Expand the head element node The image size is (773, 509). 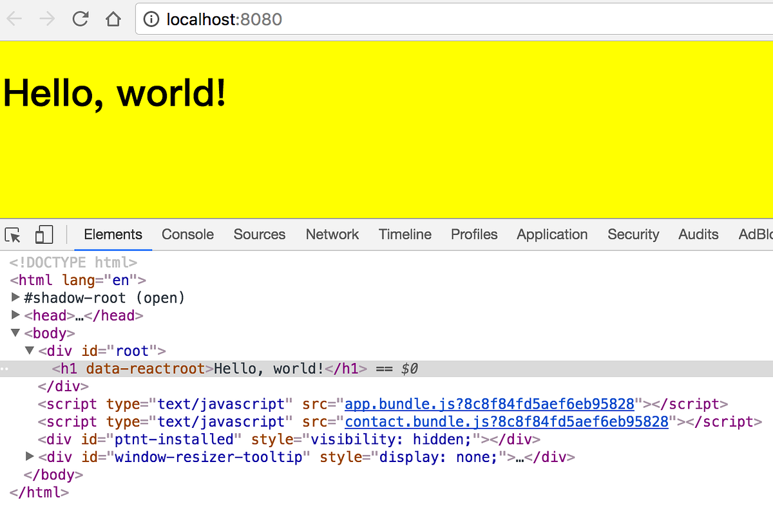[15, 315]
